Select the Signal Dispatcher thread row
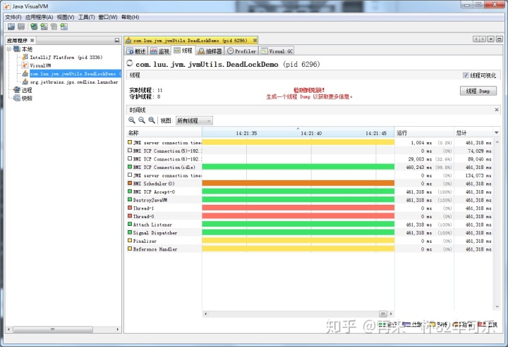 tap(310, 233)
